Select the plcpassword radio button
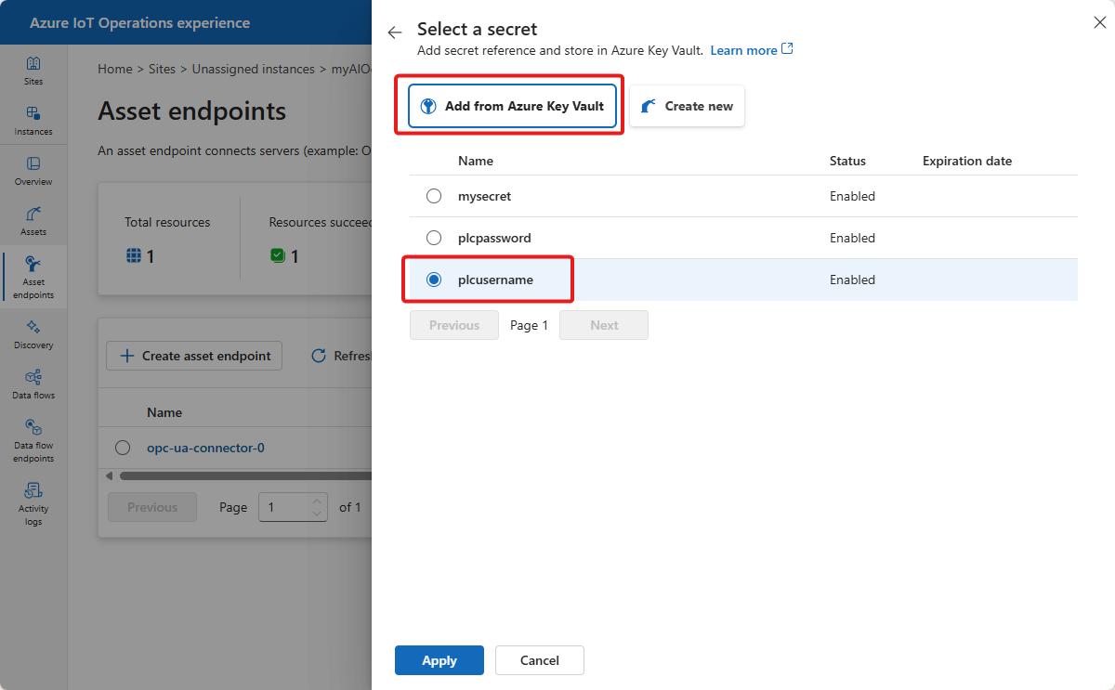Image resolution: width=1115 pixels, height=690 pixels. click(x=434, y=238)
